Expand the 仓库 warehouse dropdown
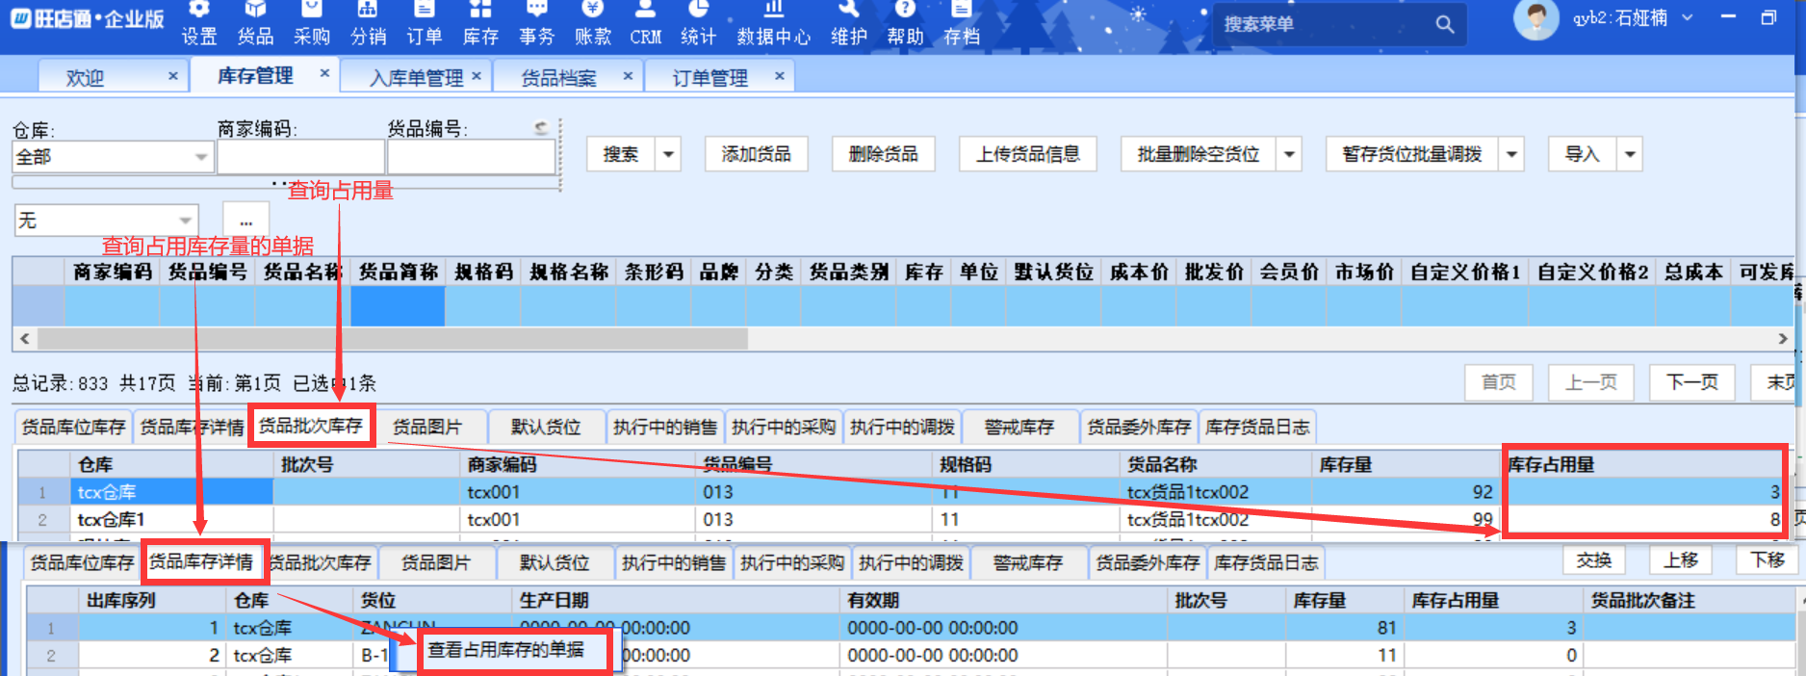Image resolution: width=1806 pixels, height=676 pixels. coord(200,157)
